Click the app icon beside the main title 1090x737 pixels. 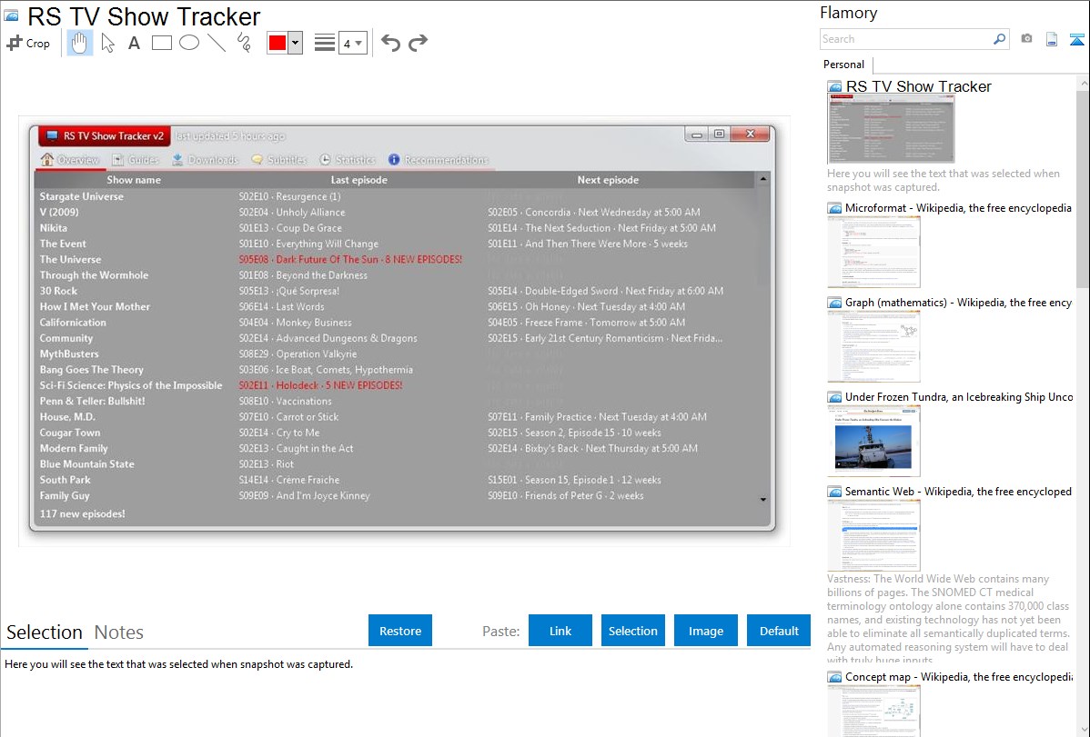click(12, 15)
